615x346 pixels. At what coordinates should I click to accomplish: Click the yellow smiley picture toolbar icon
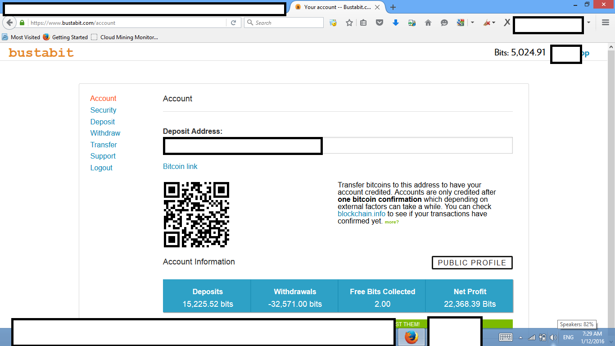point(333,23)
